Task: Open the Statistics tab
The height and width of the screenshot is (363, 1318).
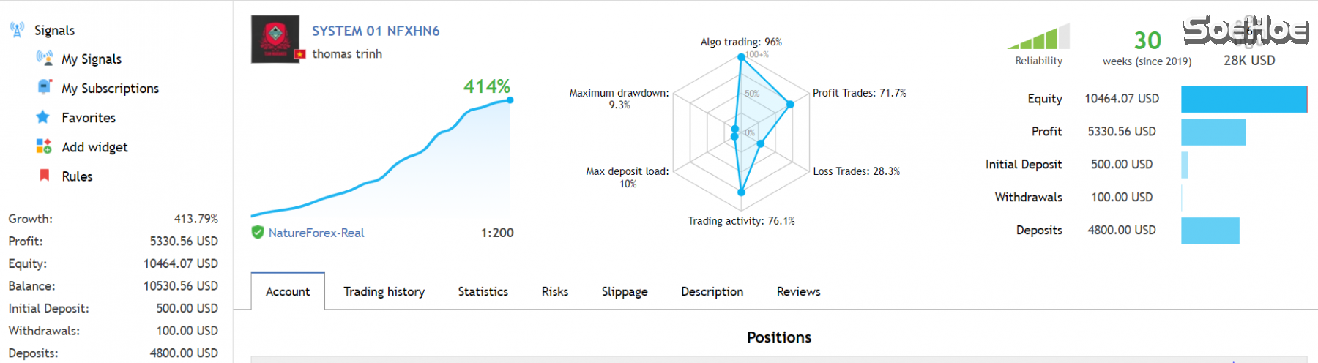Action: (483, 291)
